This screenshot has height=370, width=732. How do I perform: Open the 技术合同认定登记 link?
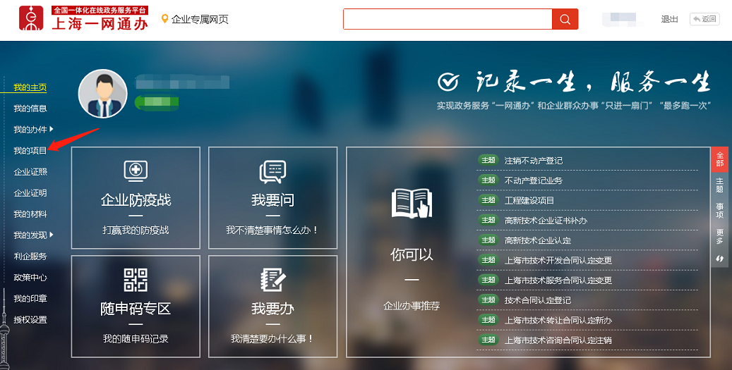(x=538, y=300)
